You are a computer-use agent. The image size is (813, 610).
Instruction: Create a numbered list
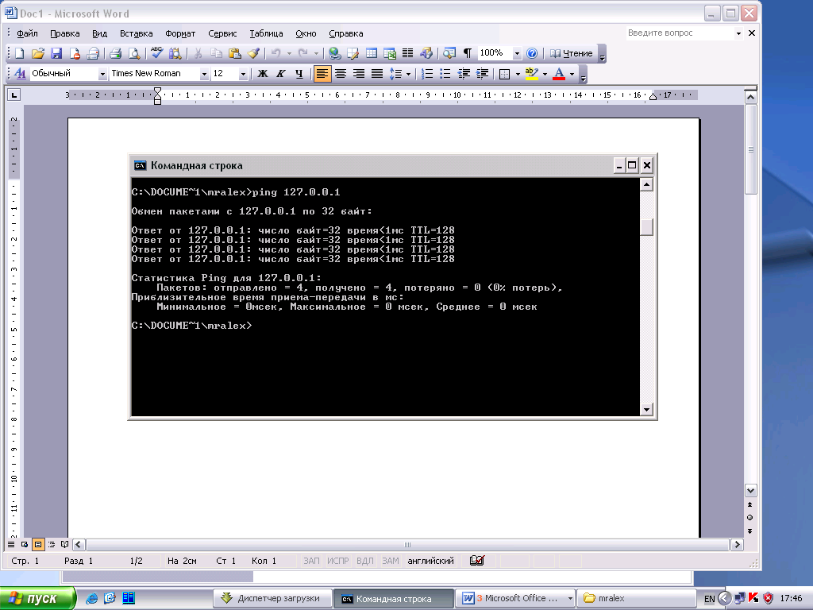tap(426, 74)
